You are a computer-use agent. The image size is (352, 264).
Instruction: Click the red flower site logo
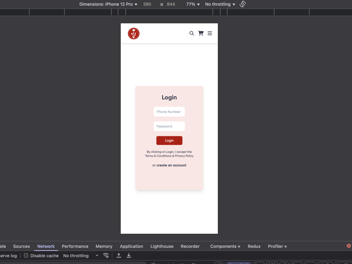[x=133, y=33]
